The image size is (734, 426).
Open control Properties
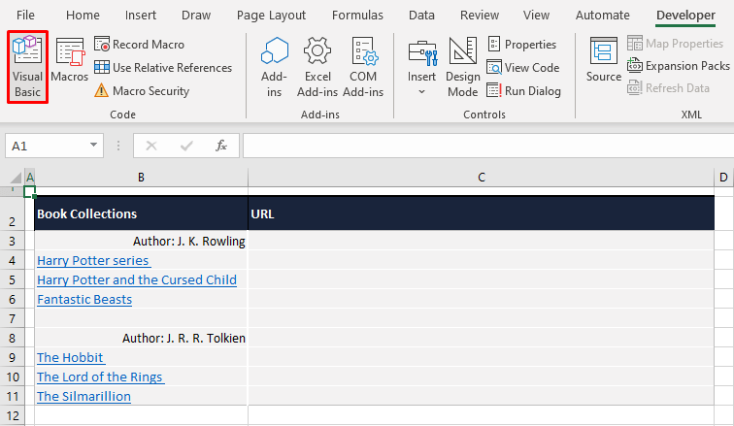point(522,45)
